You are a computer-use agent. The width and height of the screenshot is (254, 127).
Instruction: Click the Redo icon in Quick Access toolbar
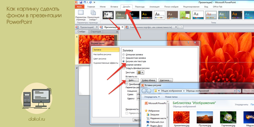pos(90,2)
